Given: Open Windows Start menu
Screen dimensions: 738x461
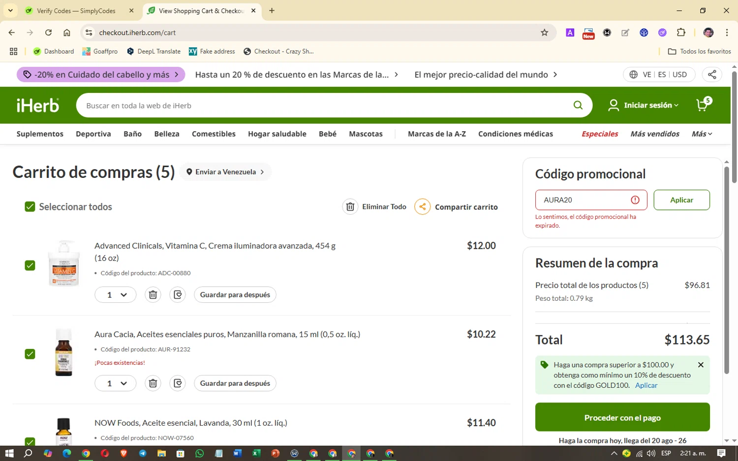Looking at the screenshot, I should click(9, 453).
